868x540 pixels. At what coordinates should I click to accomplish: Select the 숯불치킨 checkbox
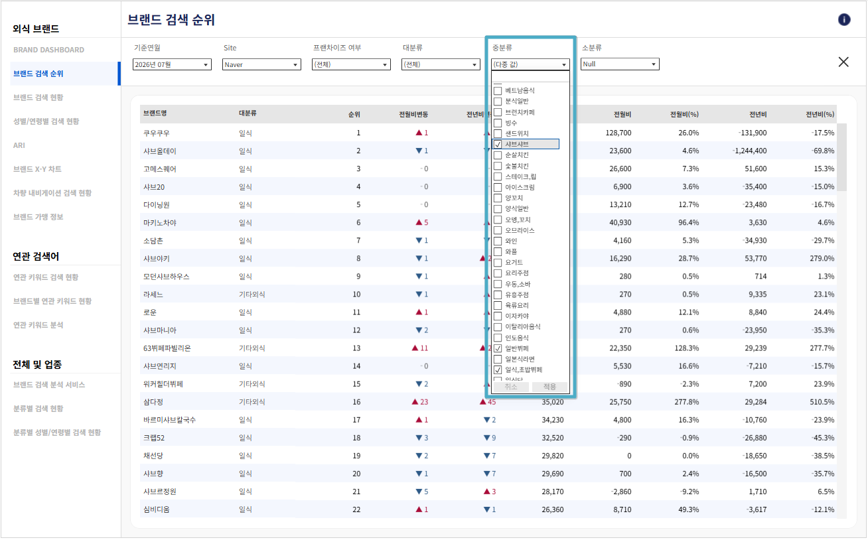(498, 166)
